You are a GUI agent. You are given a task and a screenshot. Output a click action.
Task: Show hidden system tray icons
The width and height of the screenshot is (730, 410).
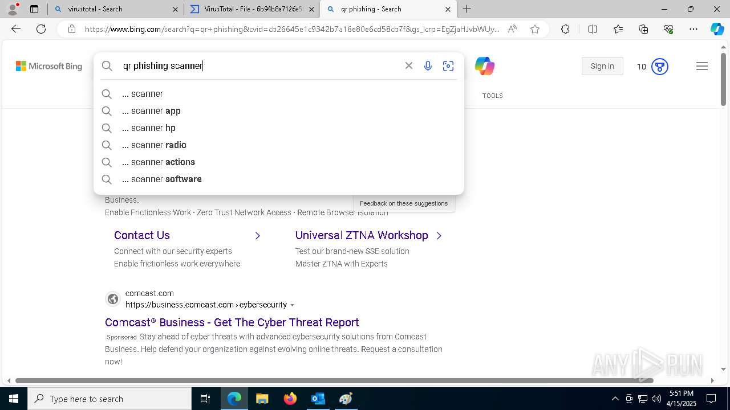click(615, 399)
